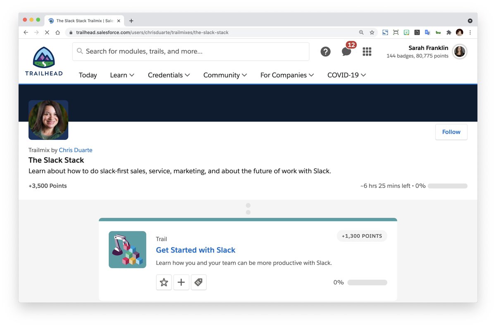Open the browser home page
Screen dimensions: 496x327
58,32
